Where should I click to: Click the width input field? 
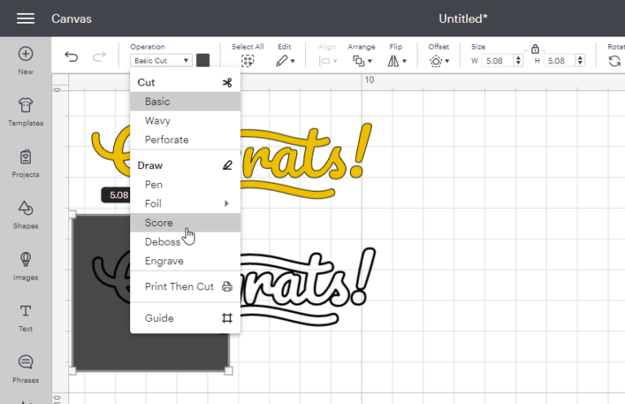click(x=497, y=61)
